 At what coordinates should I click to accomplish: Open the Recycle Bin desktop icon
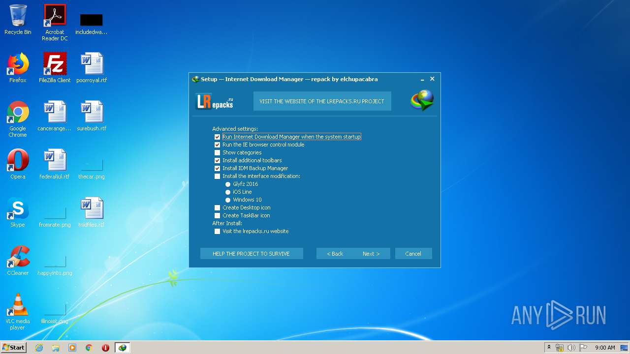click(18, 20)
